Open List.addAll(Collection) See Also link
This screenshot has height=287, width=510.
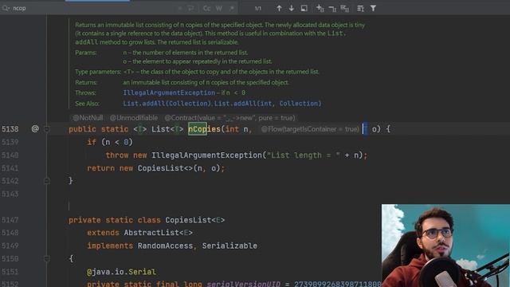[167, 104]
